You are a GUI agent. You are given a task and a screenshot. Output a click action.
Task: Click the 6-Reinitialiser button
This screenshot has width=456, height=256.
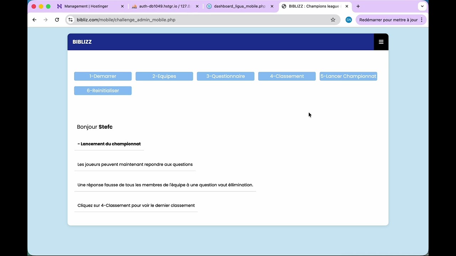click(x=103, y=91)
